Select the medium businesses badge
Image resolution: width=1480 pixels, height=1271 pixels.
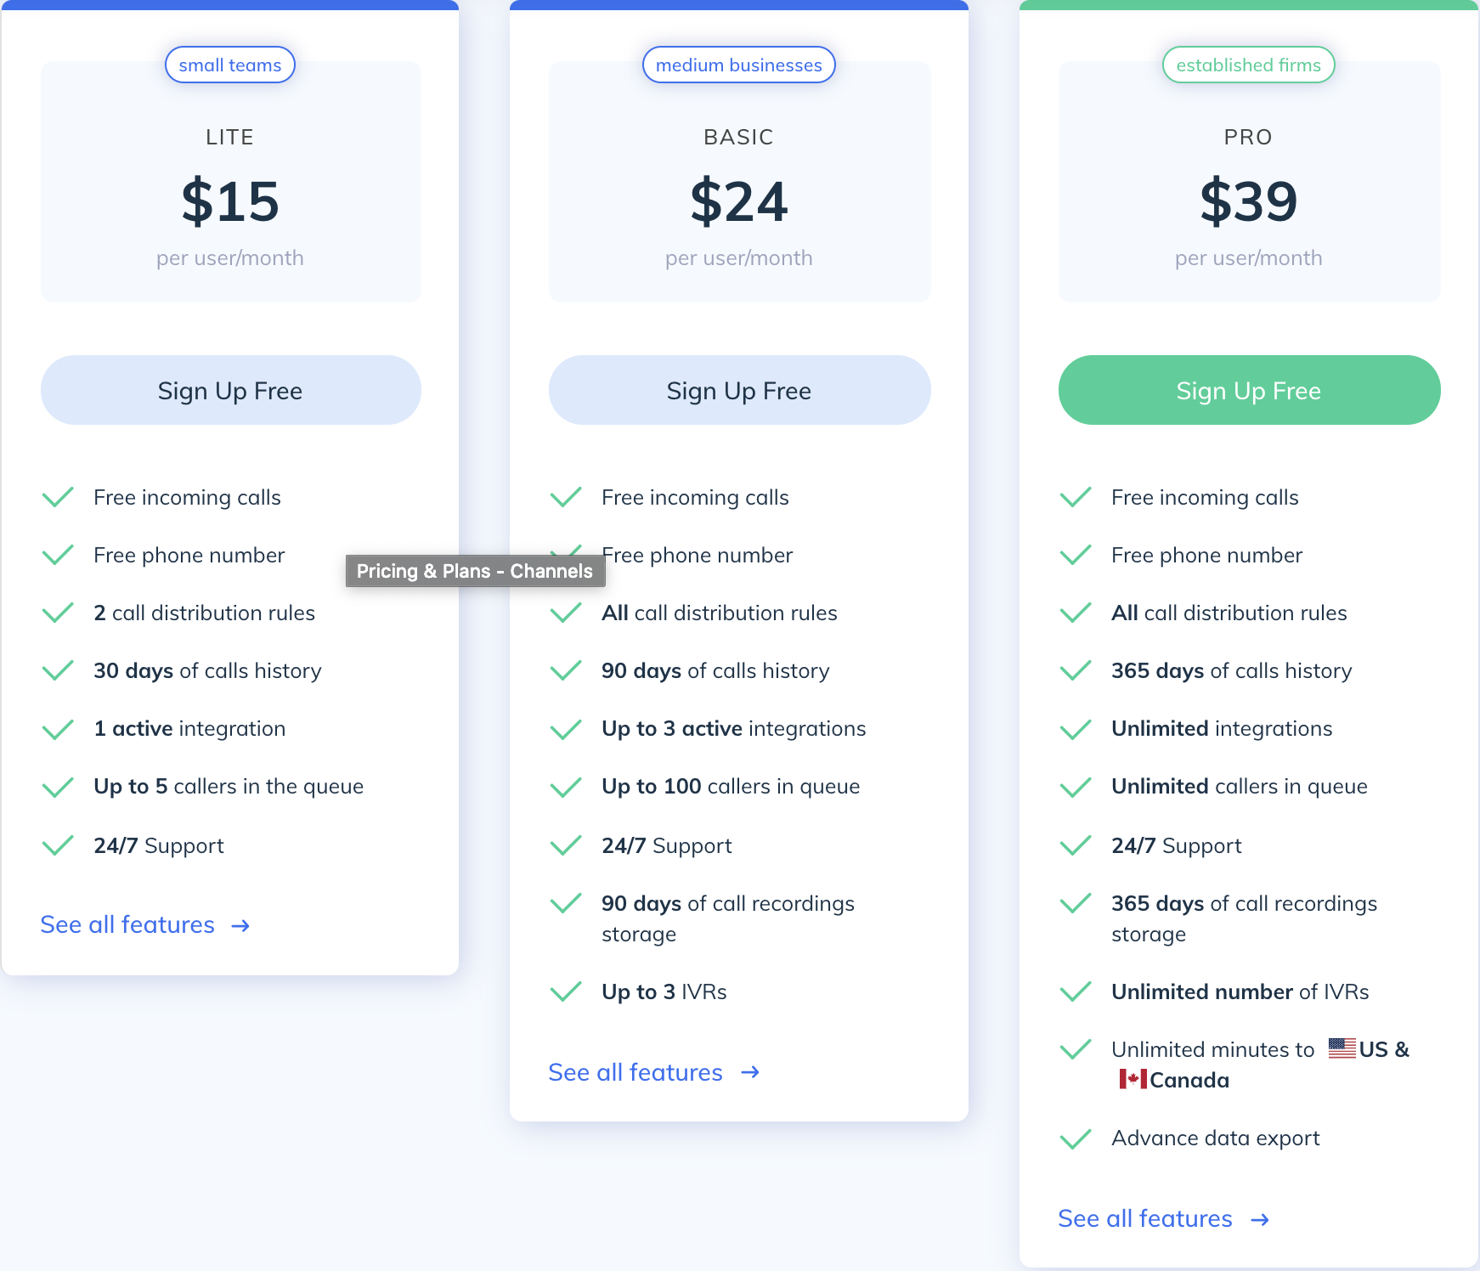click(739, 65)
